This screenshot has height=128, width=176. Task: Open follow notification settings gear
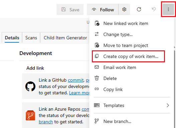coord(124,10)
